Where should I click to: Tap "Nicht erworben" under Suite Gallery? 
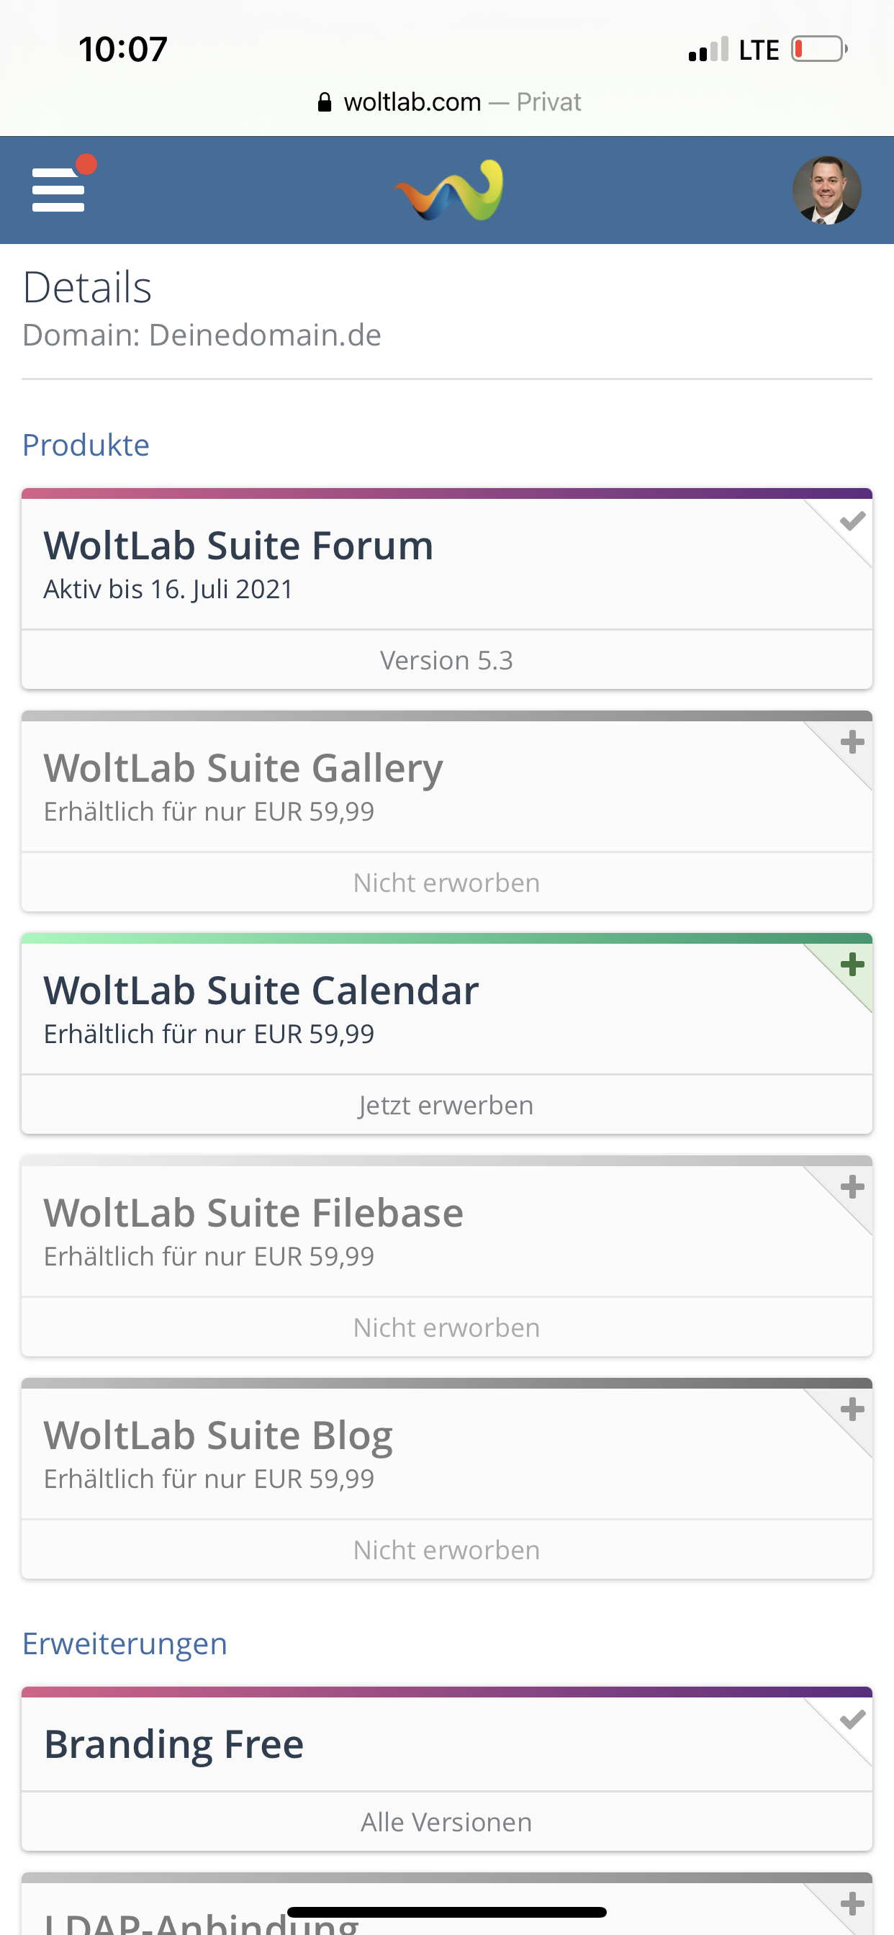pos(446,883)
